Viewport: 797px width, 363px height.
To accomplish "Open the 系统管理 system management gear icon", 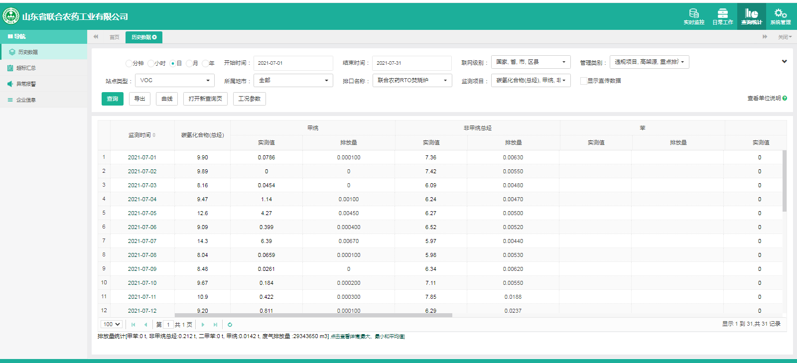I will point(780,14).
